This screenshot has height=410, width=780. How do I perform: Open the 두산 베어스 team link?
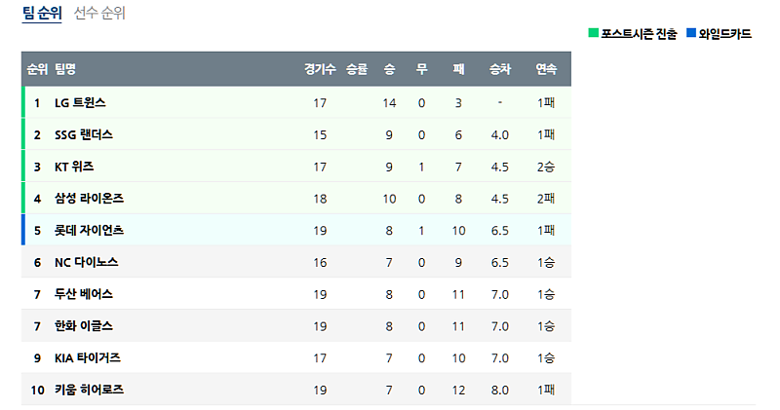[84, 294]
